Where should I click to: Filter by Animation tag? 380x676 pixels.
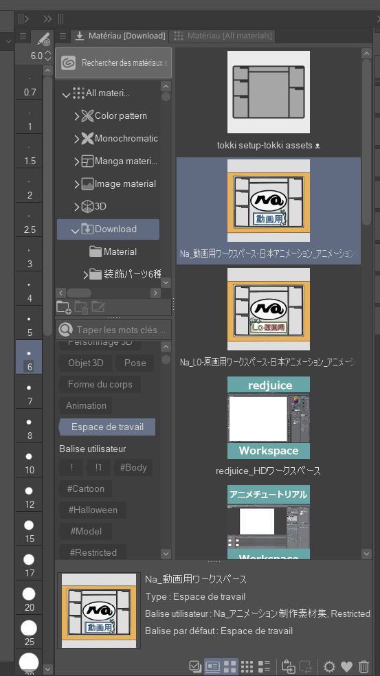coord(86,406)
